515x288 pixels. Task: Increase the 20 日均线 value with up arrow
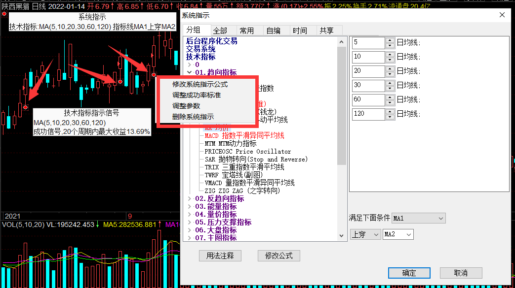coord(390,68)
